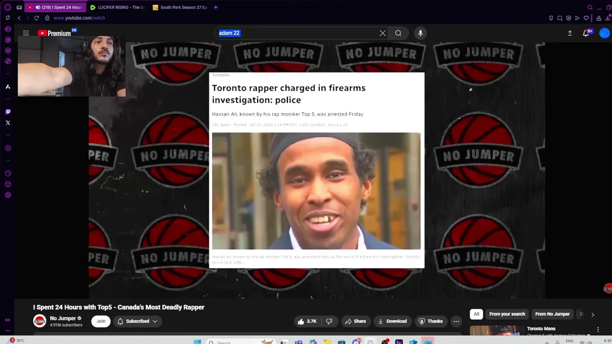Open File Explorer from the taskbar
This screenshot has height=344, width=612.
[327, 342]
